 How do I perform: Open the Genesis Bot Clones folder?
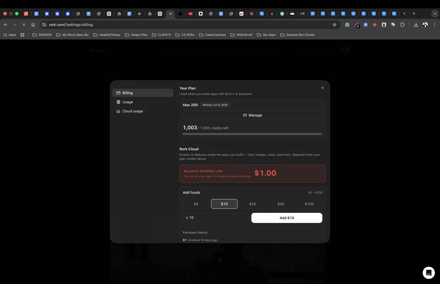point(297,35)
